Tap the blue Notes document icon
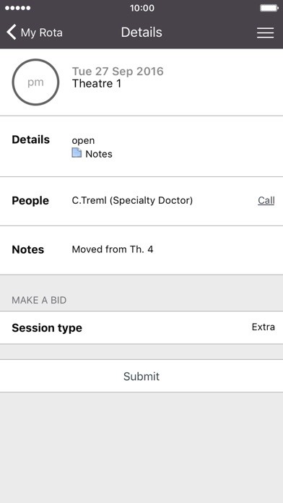 77,152
